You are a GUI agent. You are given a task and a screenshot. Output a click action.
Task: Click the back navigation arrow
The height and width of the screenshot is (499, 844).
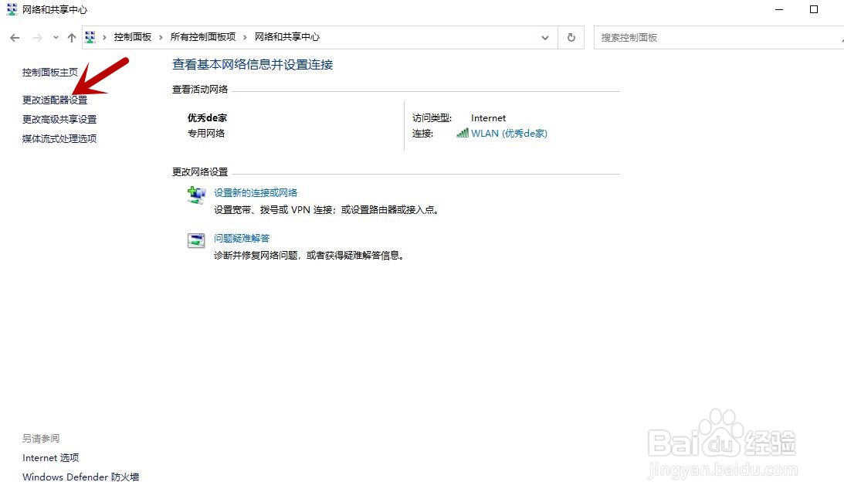[x=14, y=37]
